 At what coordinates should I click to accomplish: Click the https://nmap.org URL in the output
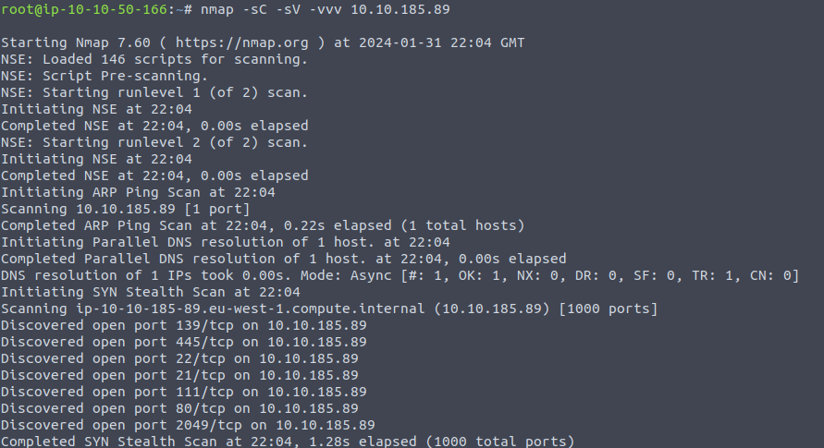[x=243, y=43]
